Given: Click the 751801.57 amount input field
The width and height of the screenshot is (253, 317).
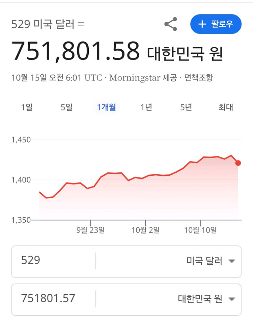Looking at the screenshot, I should click(x=54, y=299).
